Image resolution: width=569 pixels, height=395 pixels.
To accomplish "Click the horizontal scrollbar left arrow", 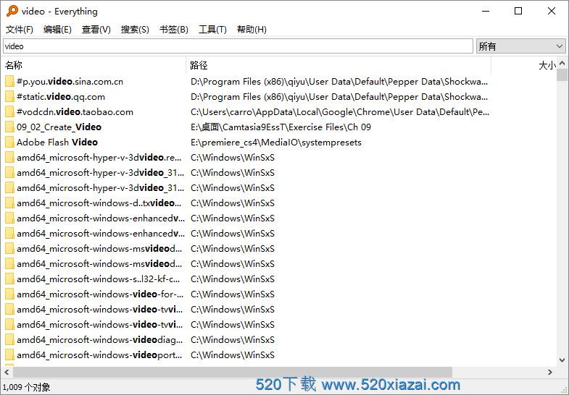I will (7, 372).
